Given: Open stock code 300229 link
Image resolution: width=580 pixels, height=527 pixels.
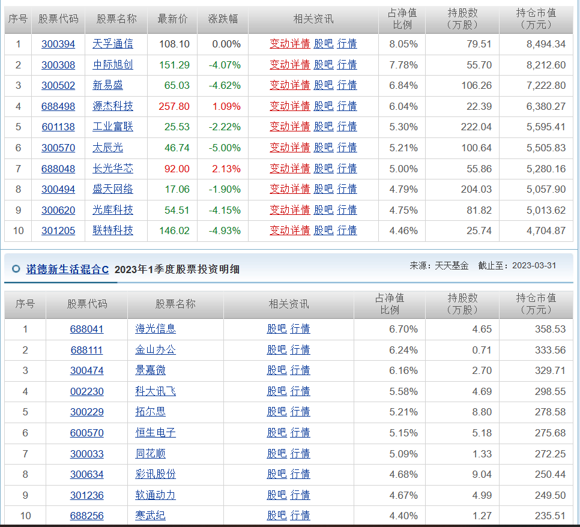Looking at the screenshot, I should pyautogui.click(x=86, y=412).
